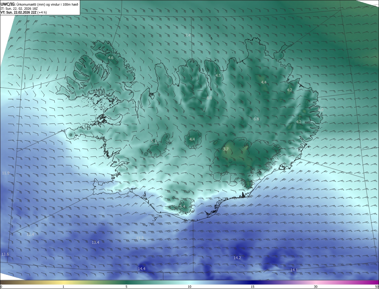Image resolution: width=379 pixels, height=289 pixels.
Task: Click the 0 tick on the colour scale
Action: [x=1, y=287]
